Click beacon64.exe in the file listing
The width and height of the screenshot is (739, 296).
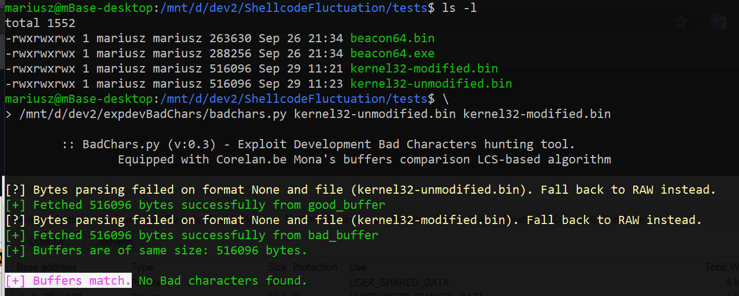point(392,54)
